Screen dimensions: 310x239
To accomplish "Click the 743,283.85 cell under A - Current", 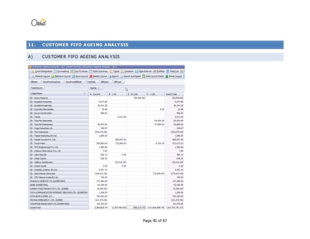I will tap(98, 196).
